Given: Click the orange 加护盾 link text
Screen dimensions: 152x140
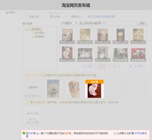Looking at the screenshot, I should point(67,133).
